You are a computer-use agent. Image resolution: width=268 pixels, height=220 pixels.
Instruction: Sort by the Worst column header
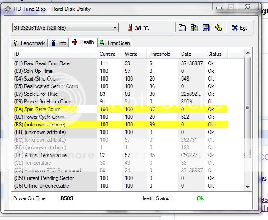tap(134, 54)
